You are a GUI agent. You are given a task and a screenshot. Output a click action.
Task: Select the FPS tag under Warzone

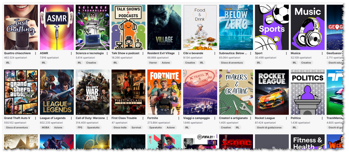click(x=80, y=127)
